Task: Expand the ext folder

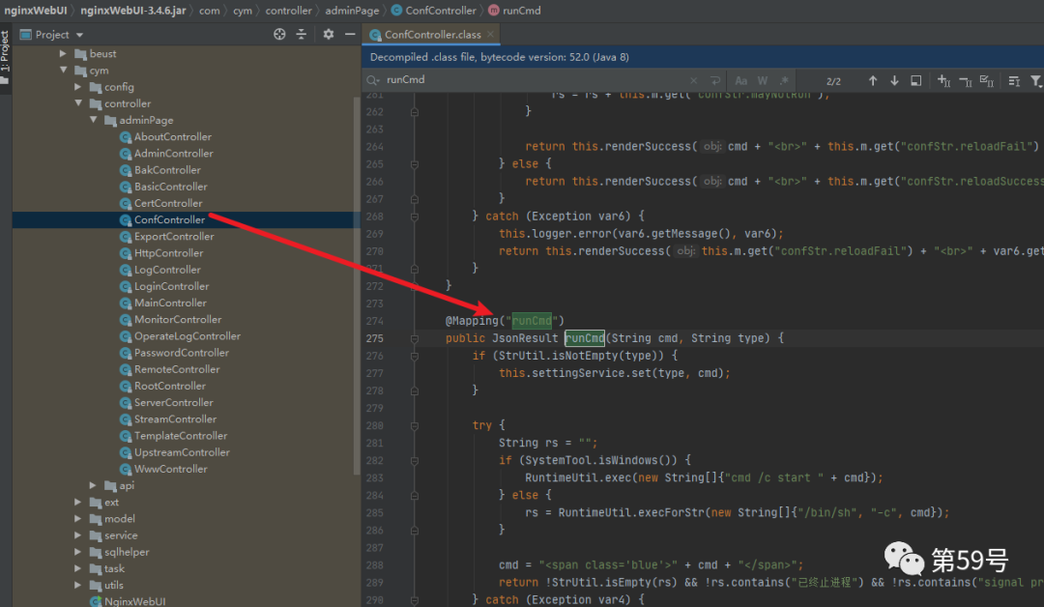Action: click(x=78, y=502)
